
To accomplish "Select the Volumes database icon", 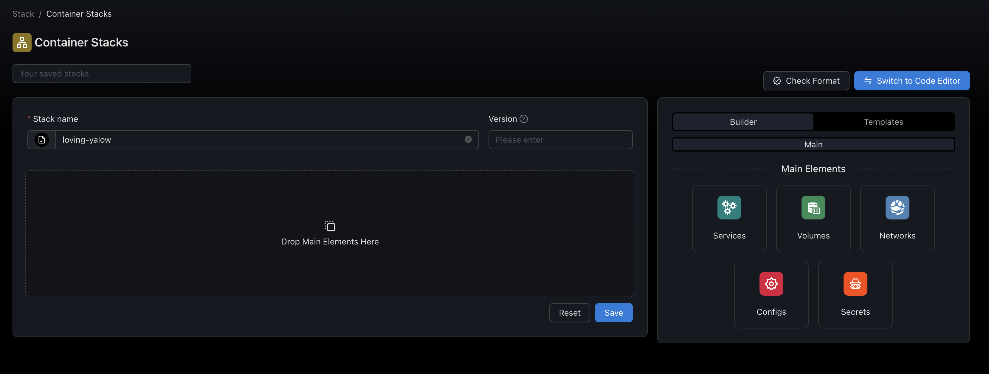I will 813,208.
